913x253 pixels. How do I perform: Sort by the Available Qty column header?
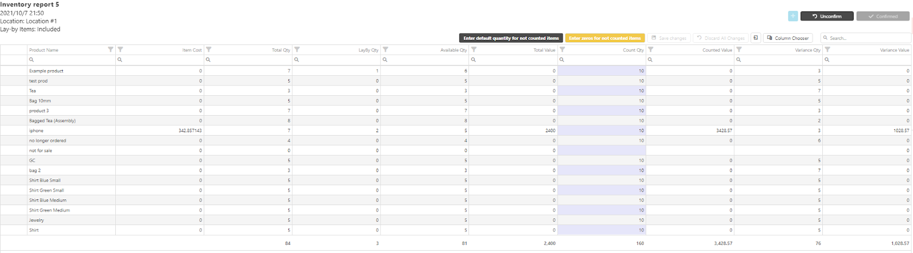tap(454, 50)
